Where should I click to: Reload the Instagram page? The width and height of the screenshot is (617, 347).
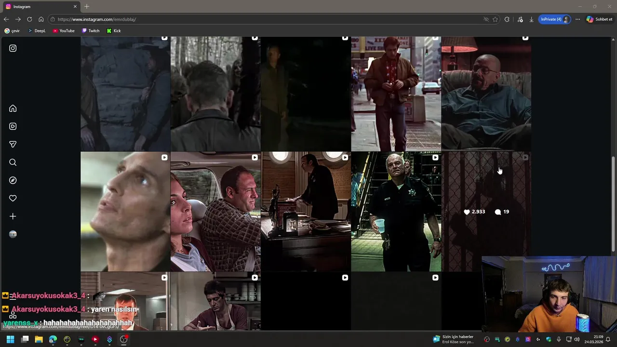point(29,19)
